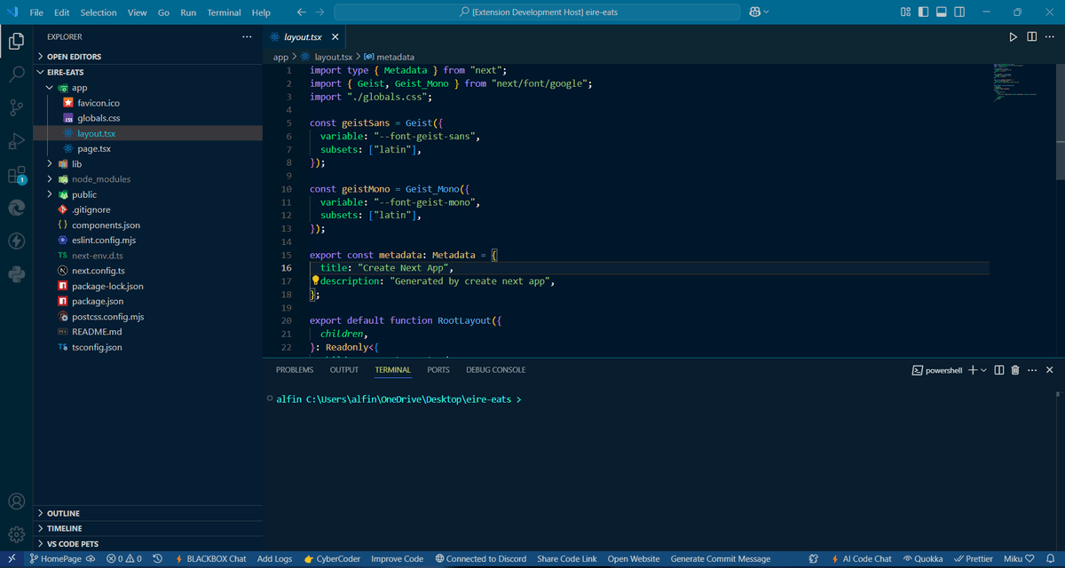This screenshot has height=568, width=1065.
Task: Open the Terminal menu
Action: (224, 12)
